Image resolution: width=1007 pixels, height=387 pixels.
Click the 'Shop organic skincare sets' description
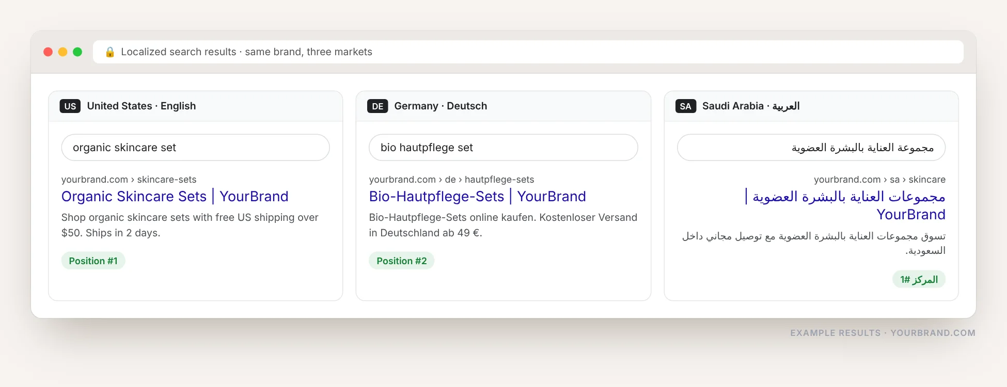[x=190, y=225]
